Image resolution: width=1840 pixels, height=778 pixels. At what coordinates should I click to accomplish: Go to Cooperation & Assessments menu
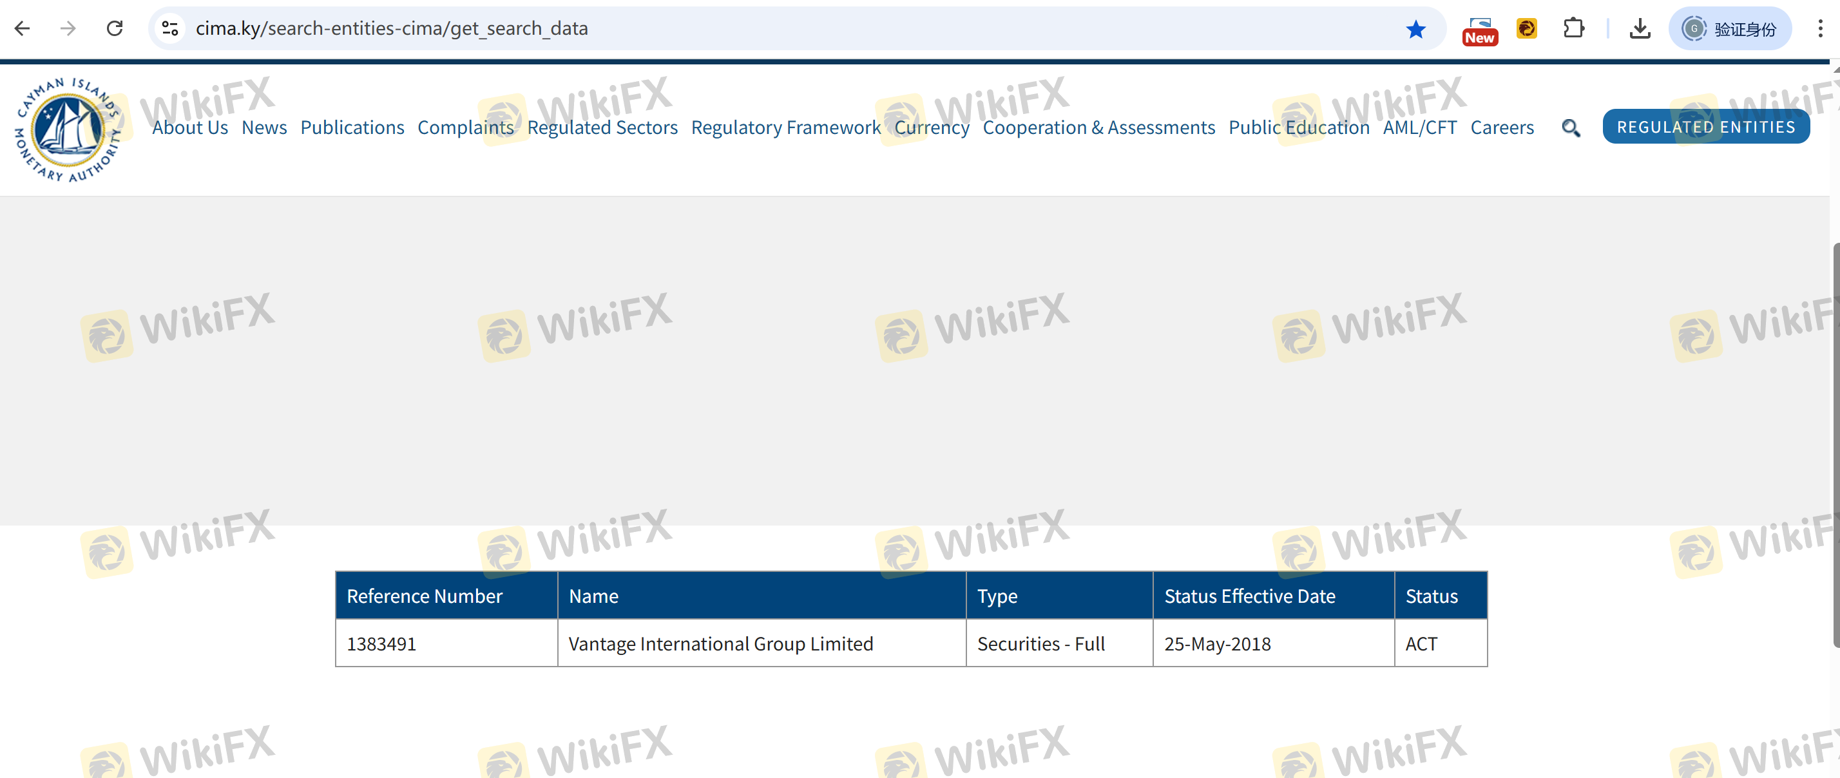1098,128
